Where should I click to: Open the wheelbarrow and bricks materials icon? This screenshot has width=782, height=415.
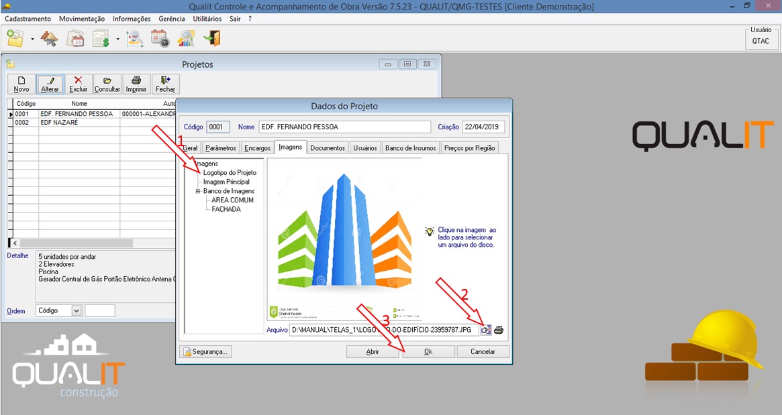click(x=50, y=38)
